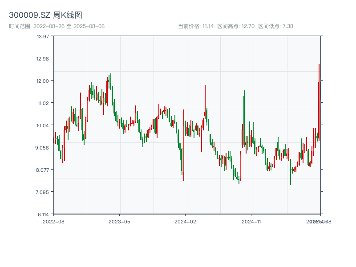Viewport: 356px width, 267px height.
Task: Click the 8.077 y-axis label
Action: [42, 170]
